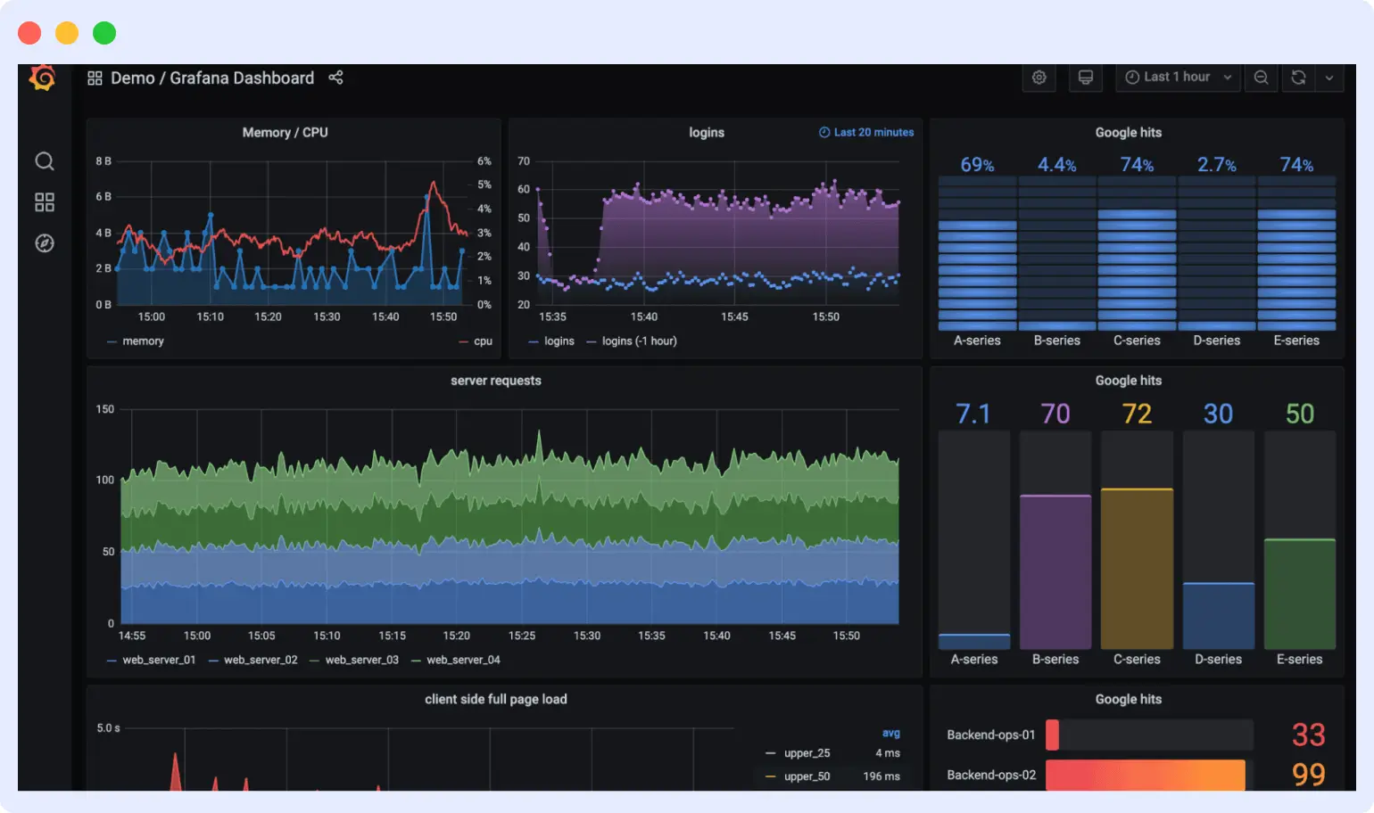Viewport: 1374px width, 813px height.
Task: Click the D-series blue bar gauge
Action: tap(1219, 616)
